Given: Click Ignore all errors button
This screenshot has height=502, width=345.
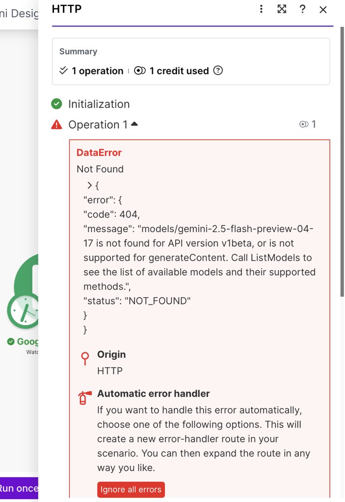Looking at the screenshot, I should point(131,490).
